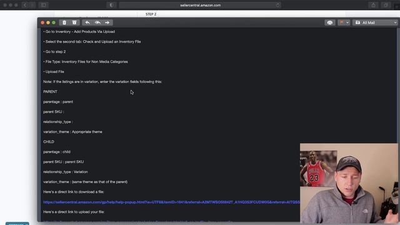Archive the email using the archive box icon

tap(74, 22)
